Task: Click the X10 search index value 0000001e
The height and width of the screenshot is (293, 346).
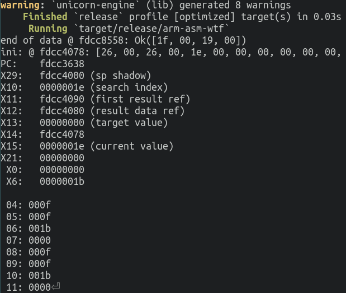Action: [62, 87]
